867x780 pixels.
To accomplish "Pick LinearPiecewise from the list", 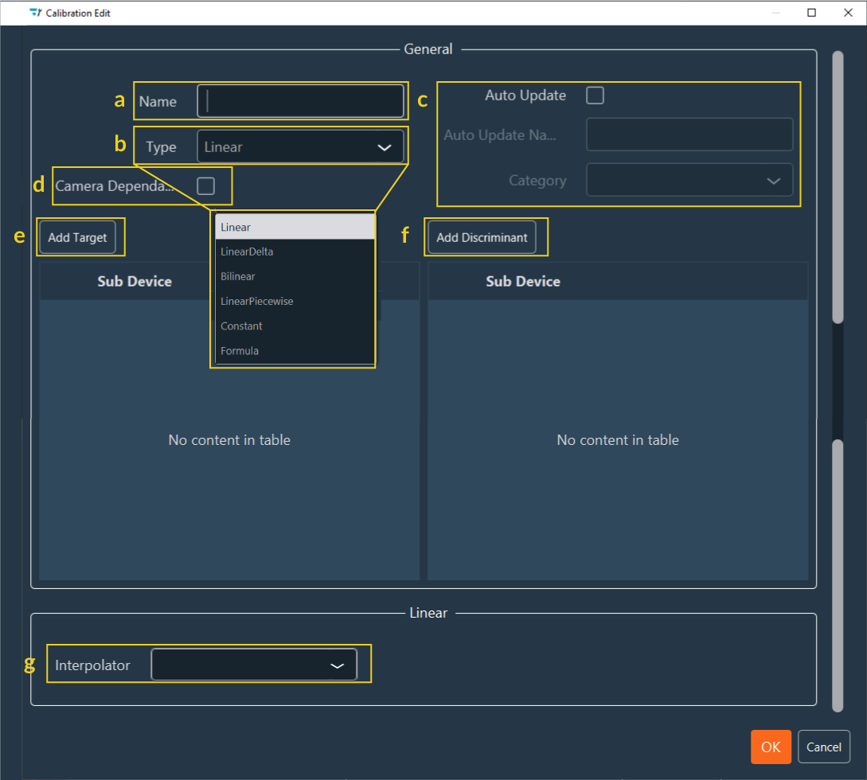I will [294, 302].
